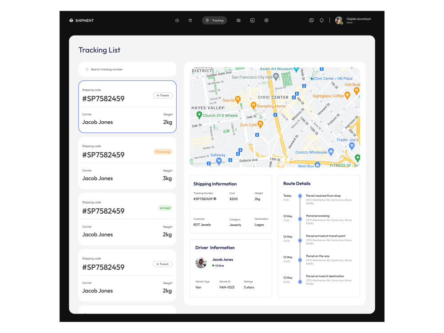The height and width of the screenshot is (333, 444).
Task: Click the In Transit badge on first card
Action: coord(163,95)
